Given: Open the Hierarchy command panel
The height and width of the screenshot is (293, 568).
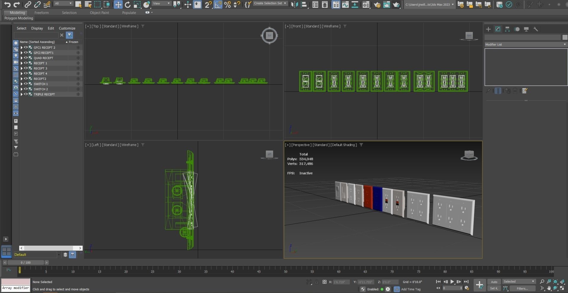Looking at the screenshot, I should pos(507,29).
